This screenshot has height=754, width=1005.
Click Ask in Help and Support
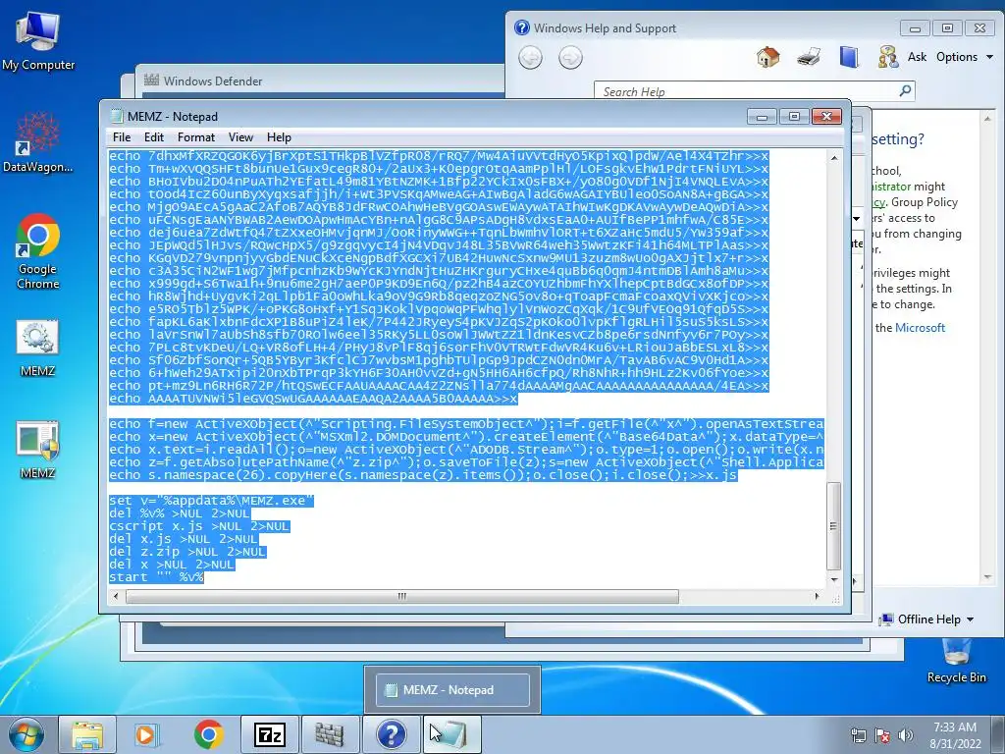pyautogui.click(x=918, y=57)
